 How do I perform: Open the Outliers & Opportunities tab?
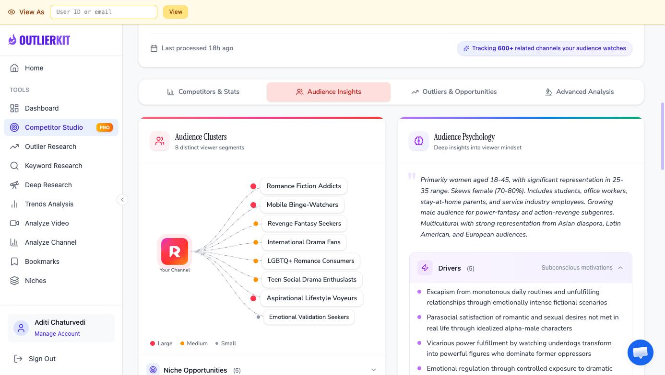[454, 92]
